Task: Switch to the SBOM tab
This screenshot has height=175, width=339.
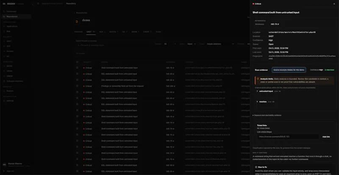Action: click(x=135, y=32)
